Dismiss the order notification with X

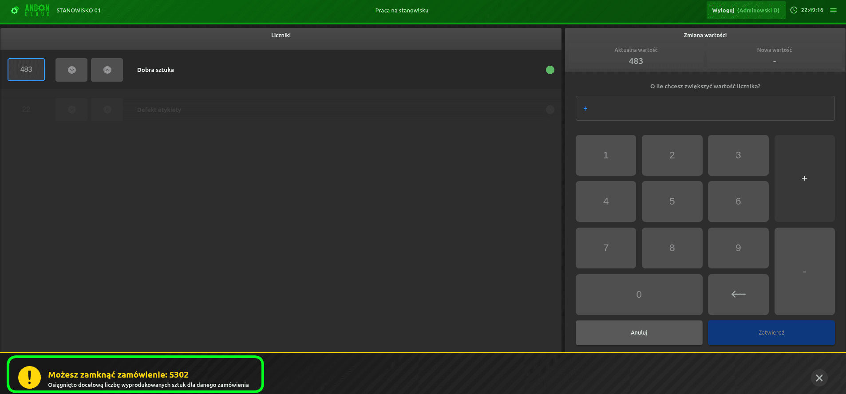pos(819,378)
